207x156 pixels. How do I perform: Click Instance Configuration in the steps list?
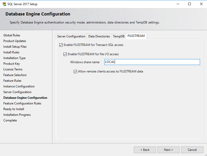click(19, 86)
